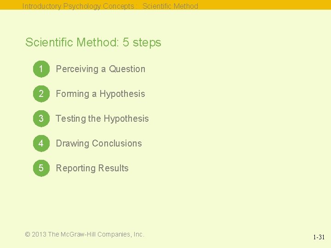
Task: Click the green circle numbered 2
Action: pos(41,94)
